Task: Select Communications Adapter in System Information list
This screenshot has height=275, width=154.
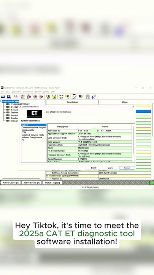Action: click(34, 128)
